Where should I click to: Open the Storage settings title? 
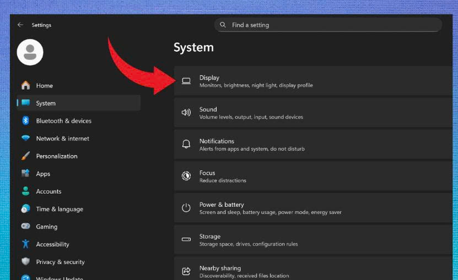point(210,236)
